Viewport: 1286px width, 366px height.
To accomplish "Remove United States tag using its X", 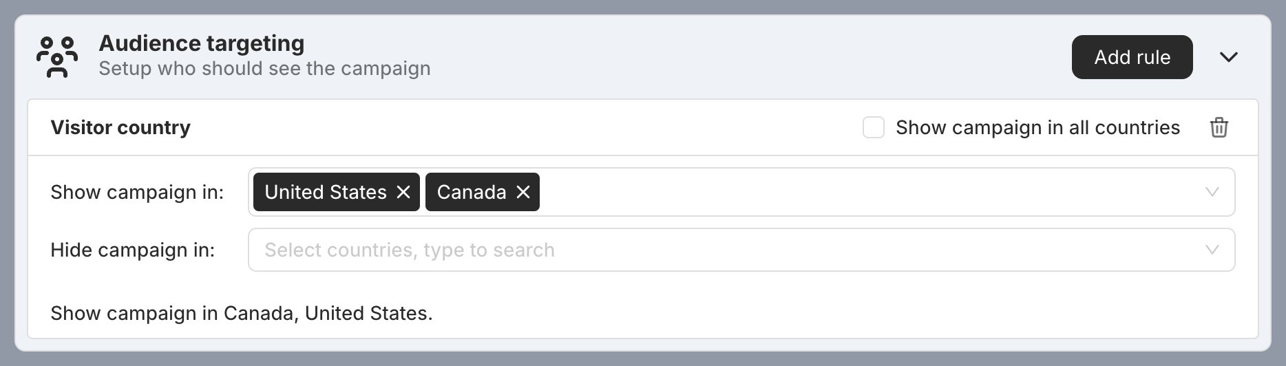I will [403, 192].
